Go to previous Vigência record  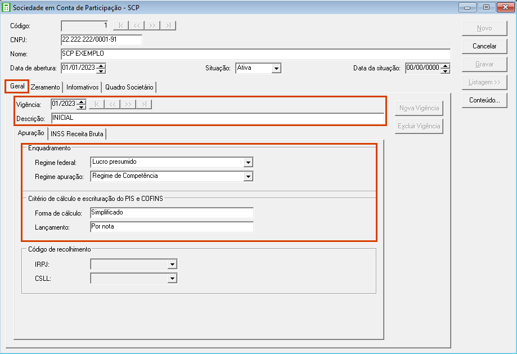[113, 104]
